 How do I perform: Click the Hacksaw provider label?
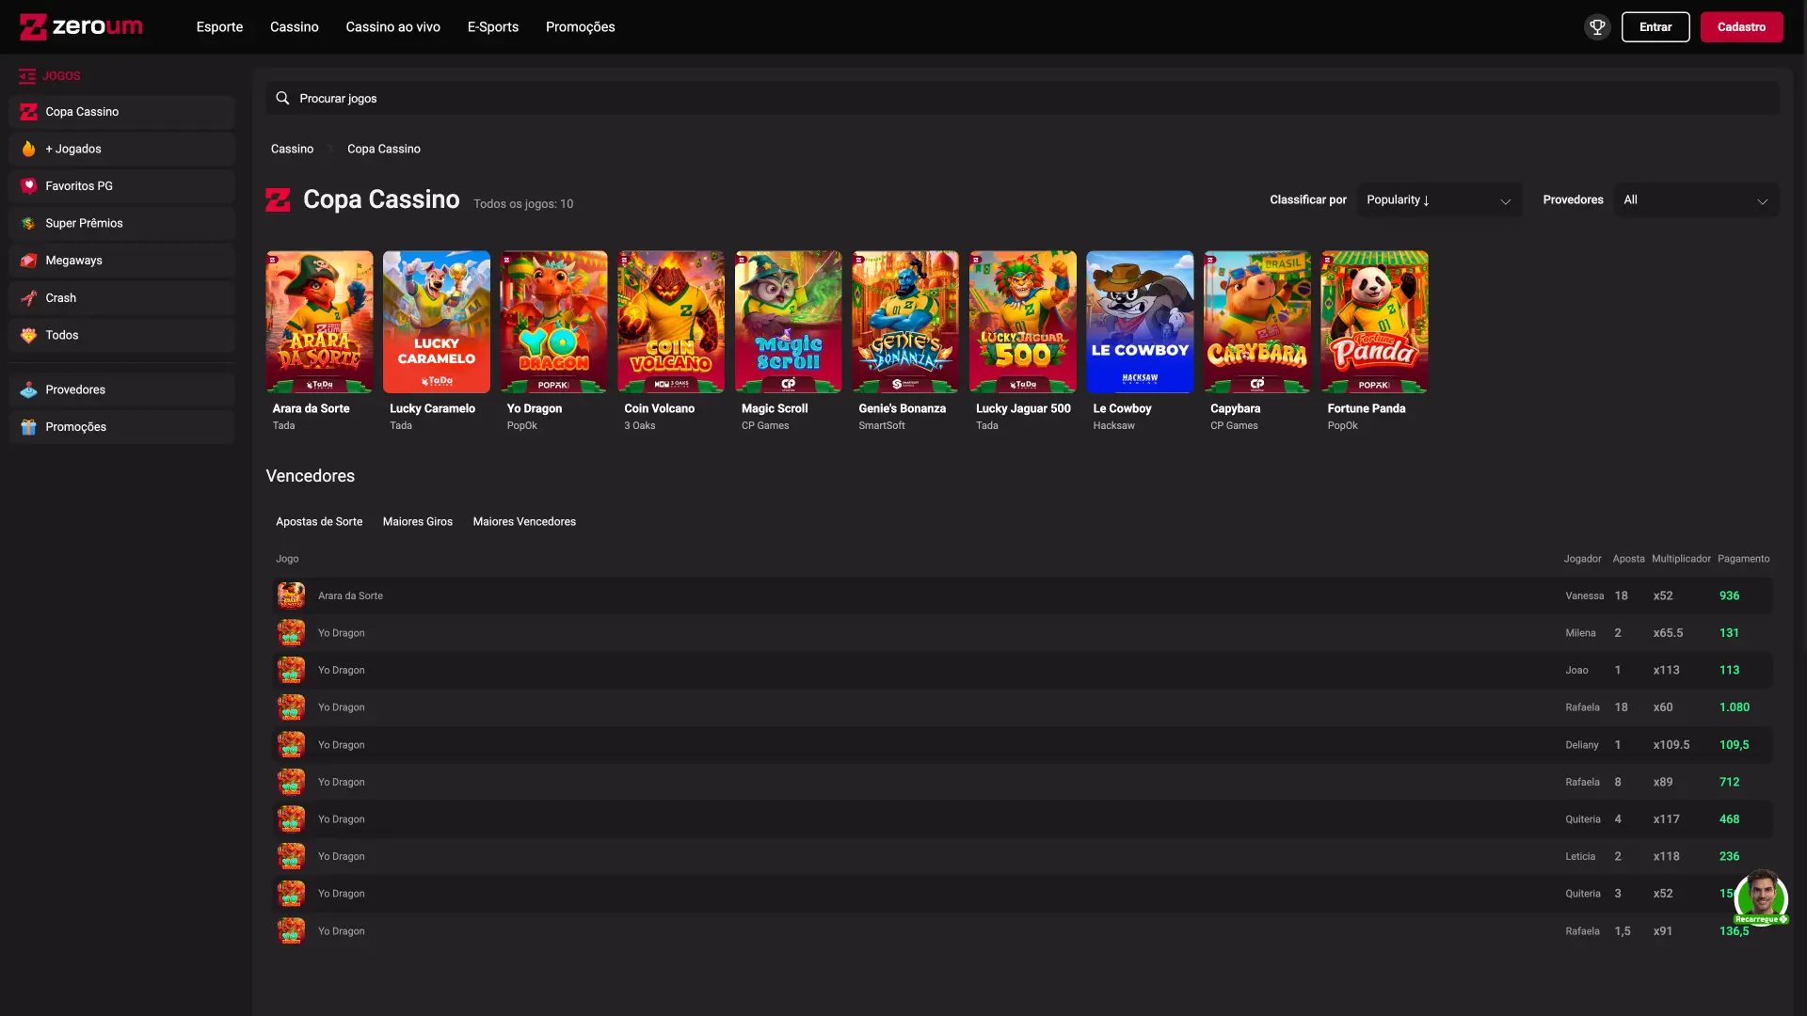click(x=1114, y=426)
